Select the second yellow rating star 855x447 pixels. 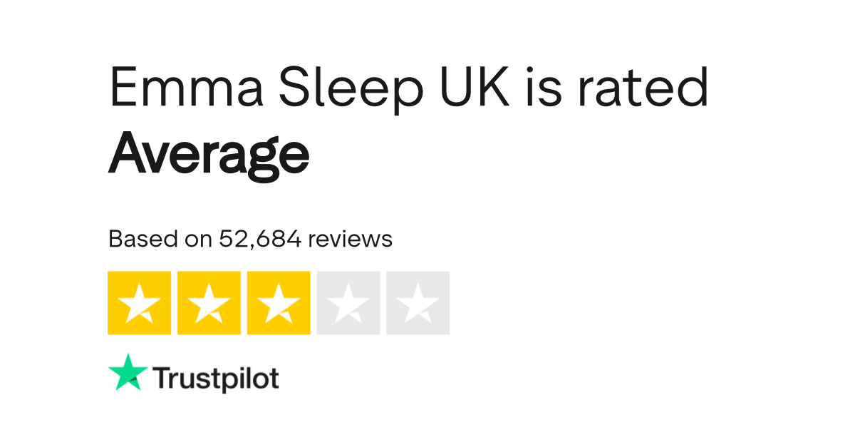point(209,303)
